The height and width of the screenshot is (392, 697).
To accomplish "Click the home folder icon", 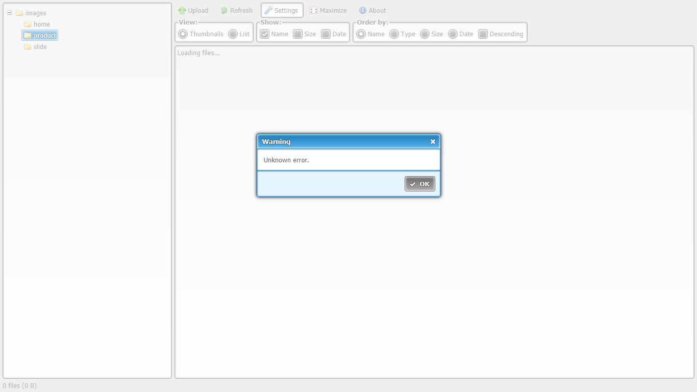I will pos(28,24).
